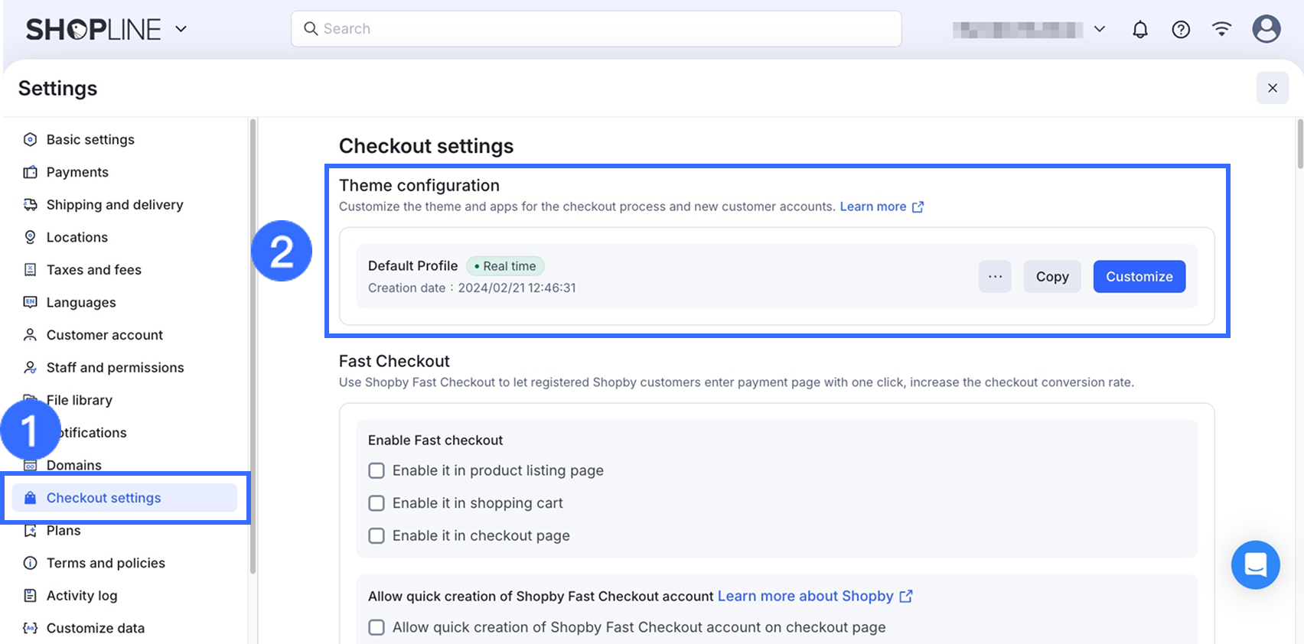Image resolution: width=1304 pixels, height=644 pixels.
Task: Click the Activity log icon
Action: pyautogui.click(x=31, y=595)
